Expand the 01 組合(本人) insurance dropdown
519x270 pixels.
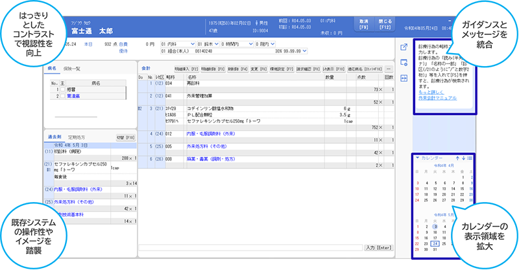180,51
